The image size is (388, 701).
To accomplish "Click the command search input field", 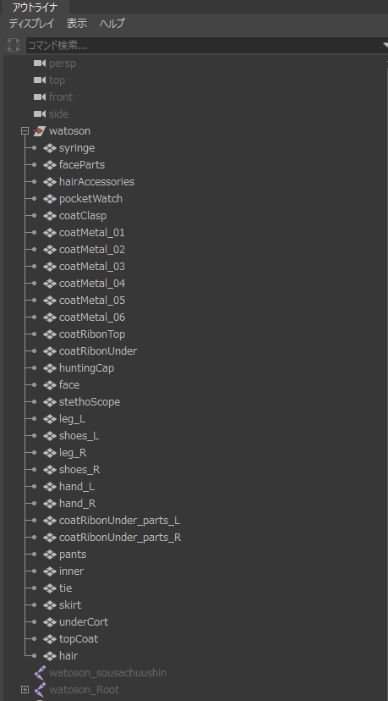I will click(x=205, y=45).
